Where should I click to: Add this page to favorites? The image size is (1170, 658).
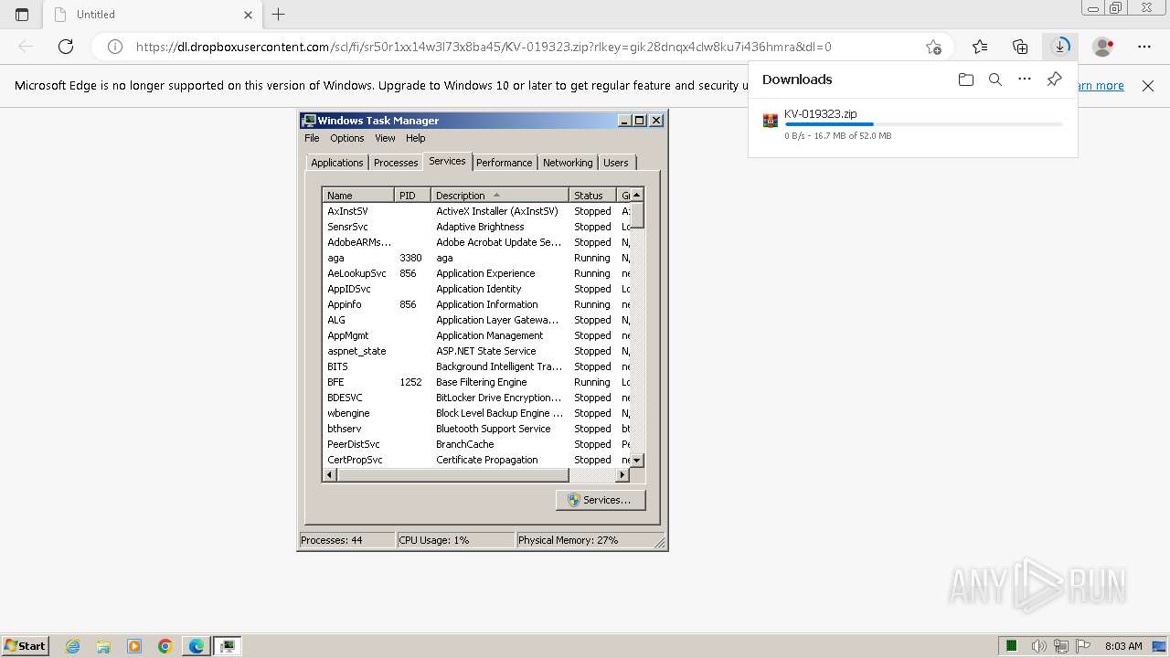pos(933,47)
